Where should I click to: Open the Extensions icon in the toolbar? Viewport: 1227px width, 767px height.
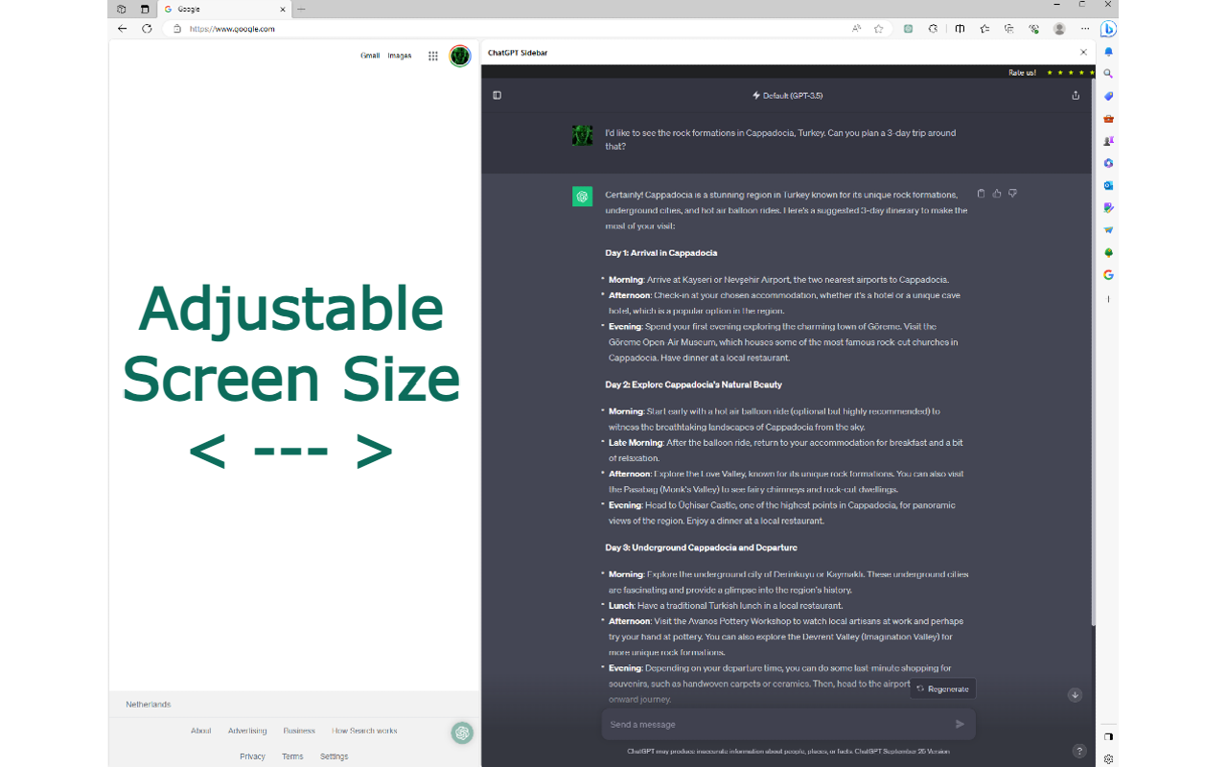click(934, 29)
